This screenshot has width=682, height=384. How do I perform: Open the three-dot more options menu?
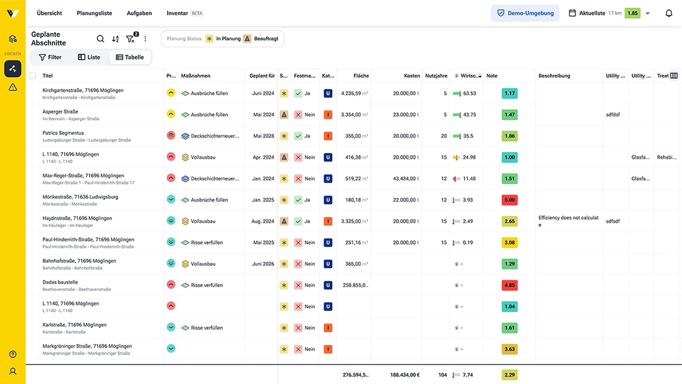coord(145,39)
